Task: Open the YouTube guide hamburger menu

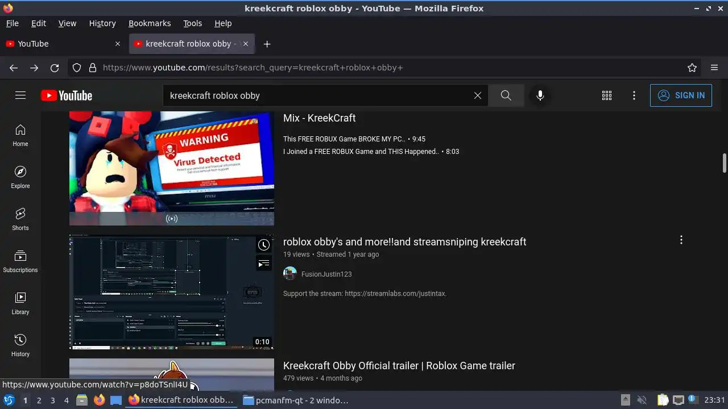Action: click(20, 95)
